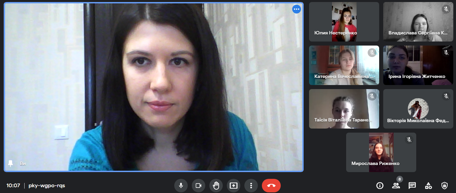This screenshot has width=456, height=193.
Task: Open the blue three-dot menu on your video tile
Action: tap(297, 9)
